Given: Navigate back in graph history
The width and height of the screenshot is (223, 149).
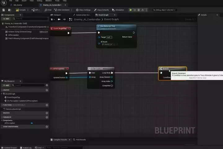Looking at the screenshot, I should (59, 19).
